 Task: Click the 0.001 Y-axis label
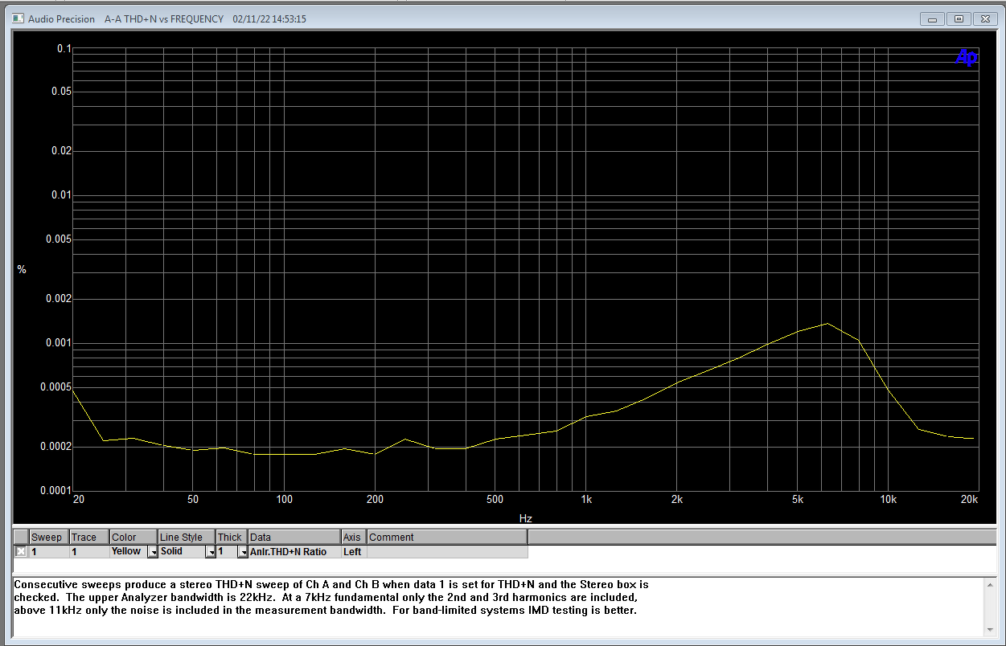(59, 343)
